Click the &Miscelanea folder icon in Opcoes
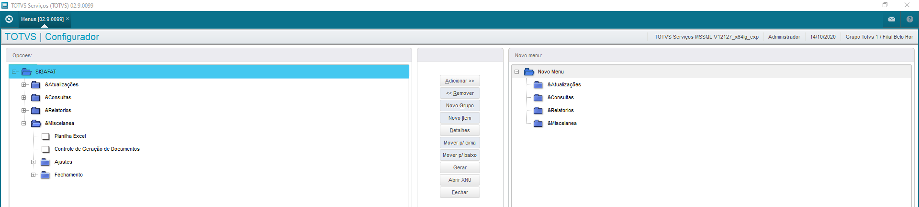The image size is (919, 207). point(36,123)
